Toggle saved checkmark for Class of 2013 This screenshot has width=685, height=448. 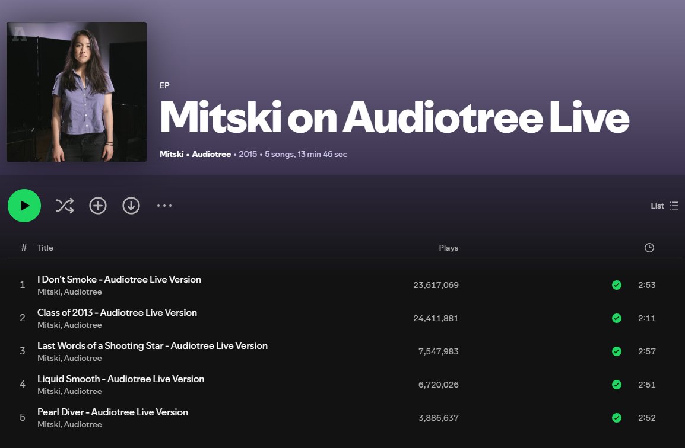coord(616,318)
